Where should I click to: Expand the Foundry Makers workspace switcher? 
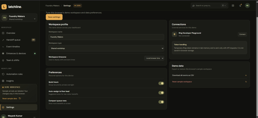(19, 18)
